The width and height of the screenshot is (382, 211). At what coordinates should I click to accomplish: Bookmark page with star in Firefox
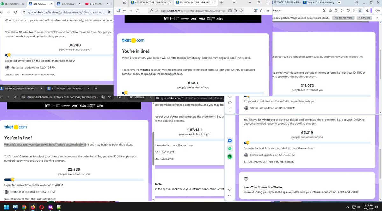[241, 10]
